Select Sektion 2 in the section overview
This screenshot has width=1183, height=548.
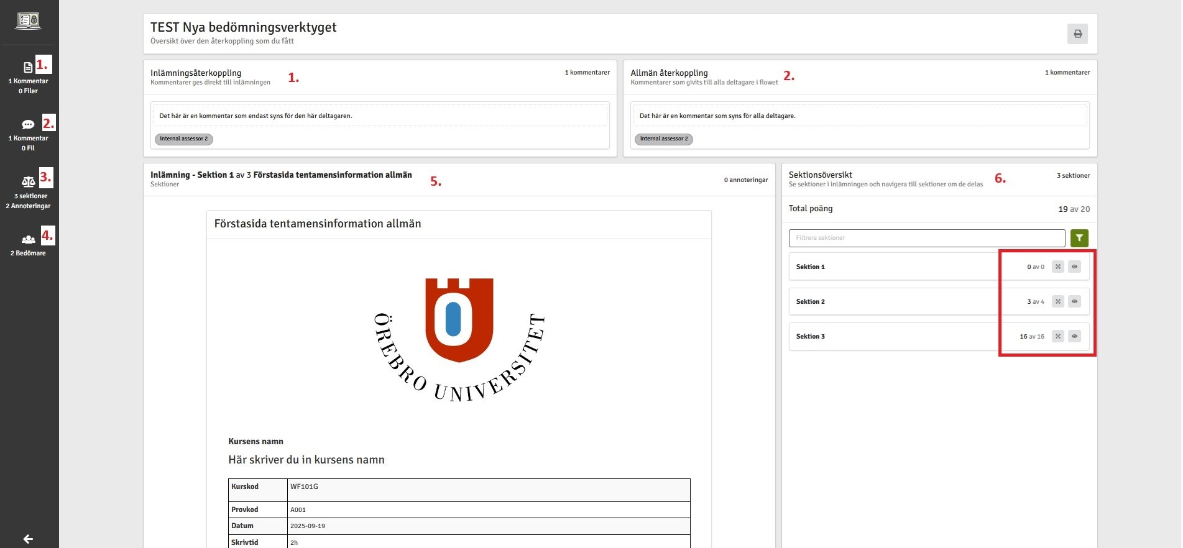click(x=811, y=301)
